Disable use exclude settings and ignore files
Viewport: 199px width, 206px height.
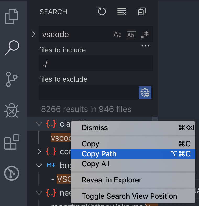click(x=145, y=93)
